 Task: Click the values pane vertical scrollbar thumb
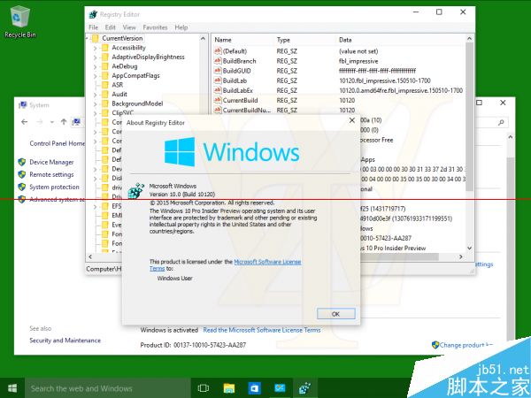pos(469,118)
